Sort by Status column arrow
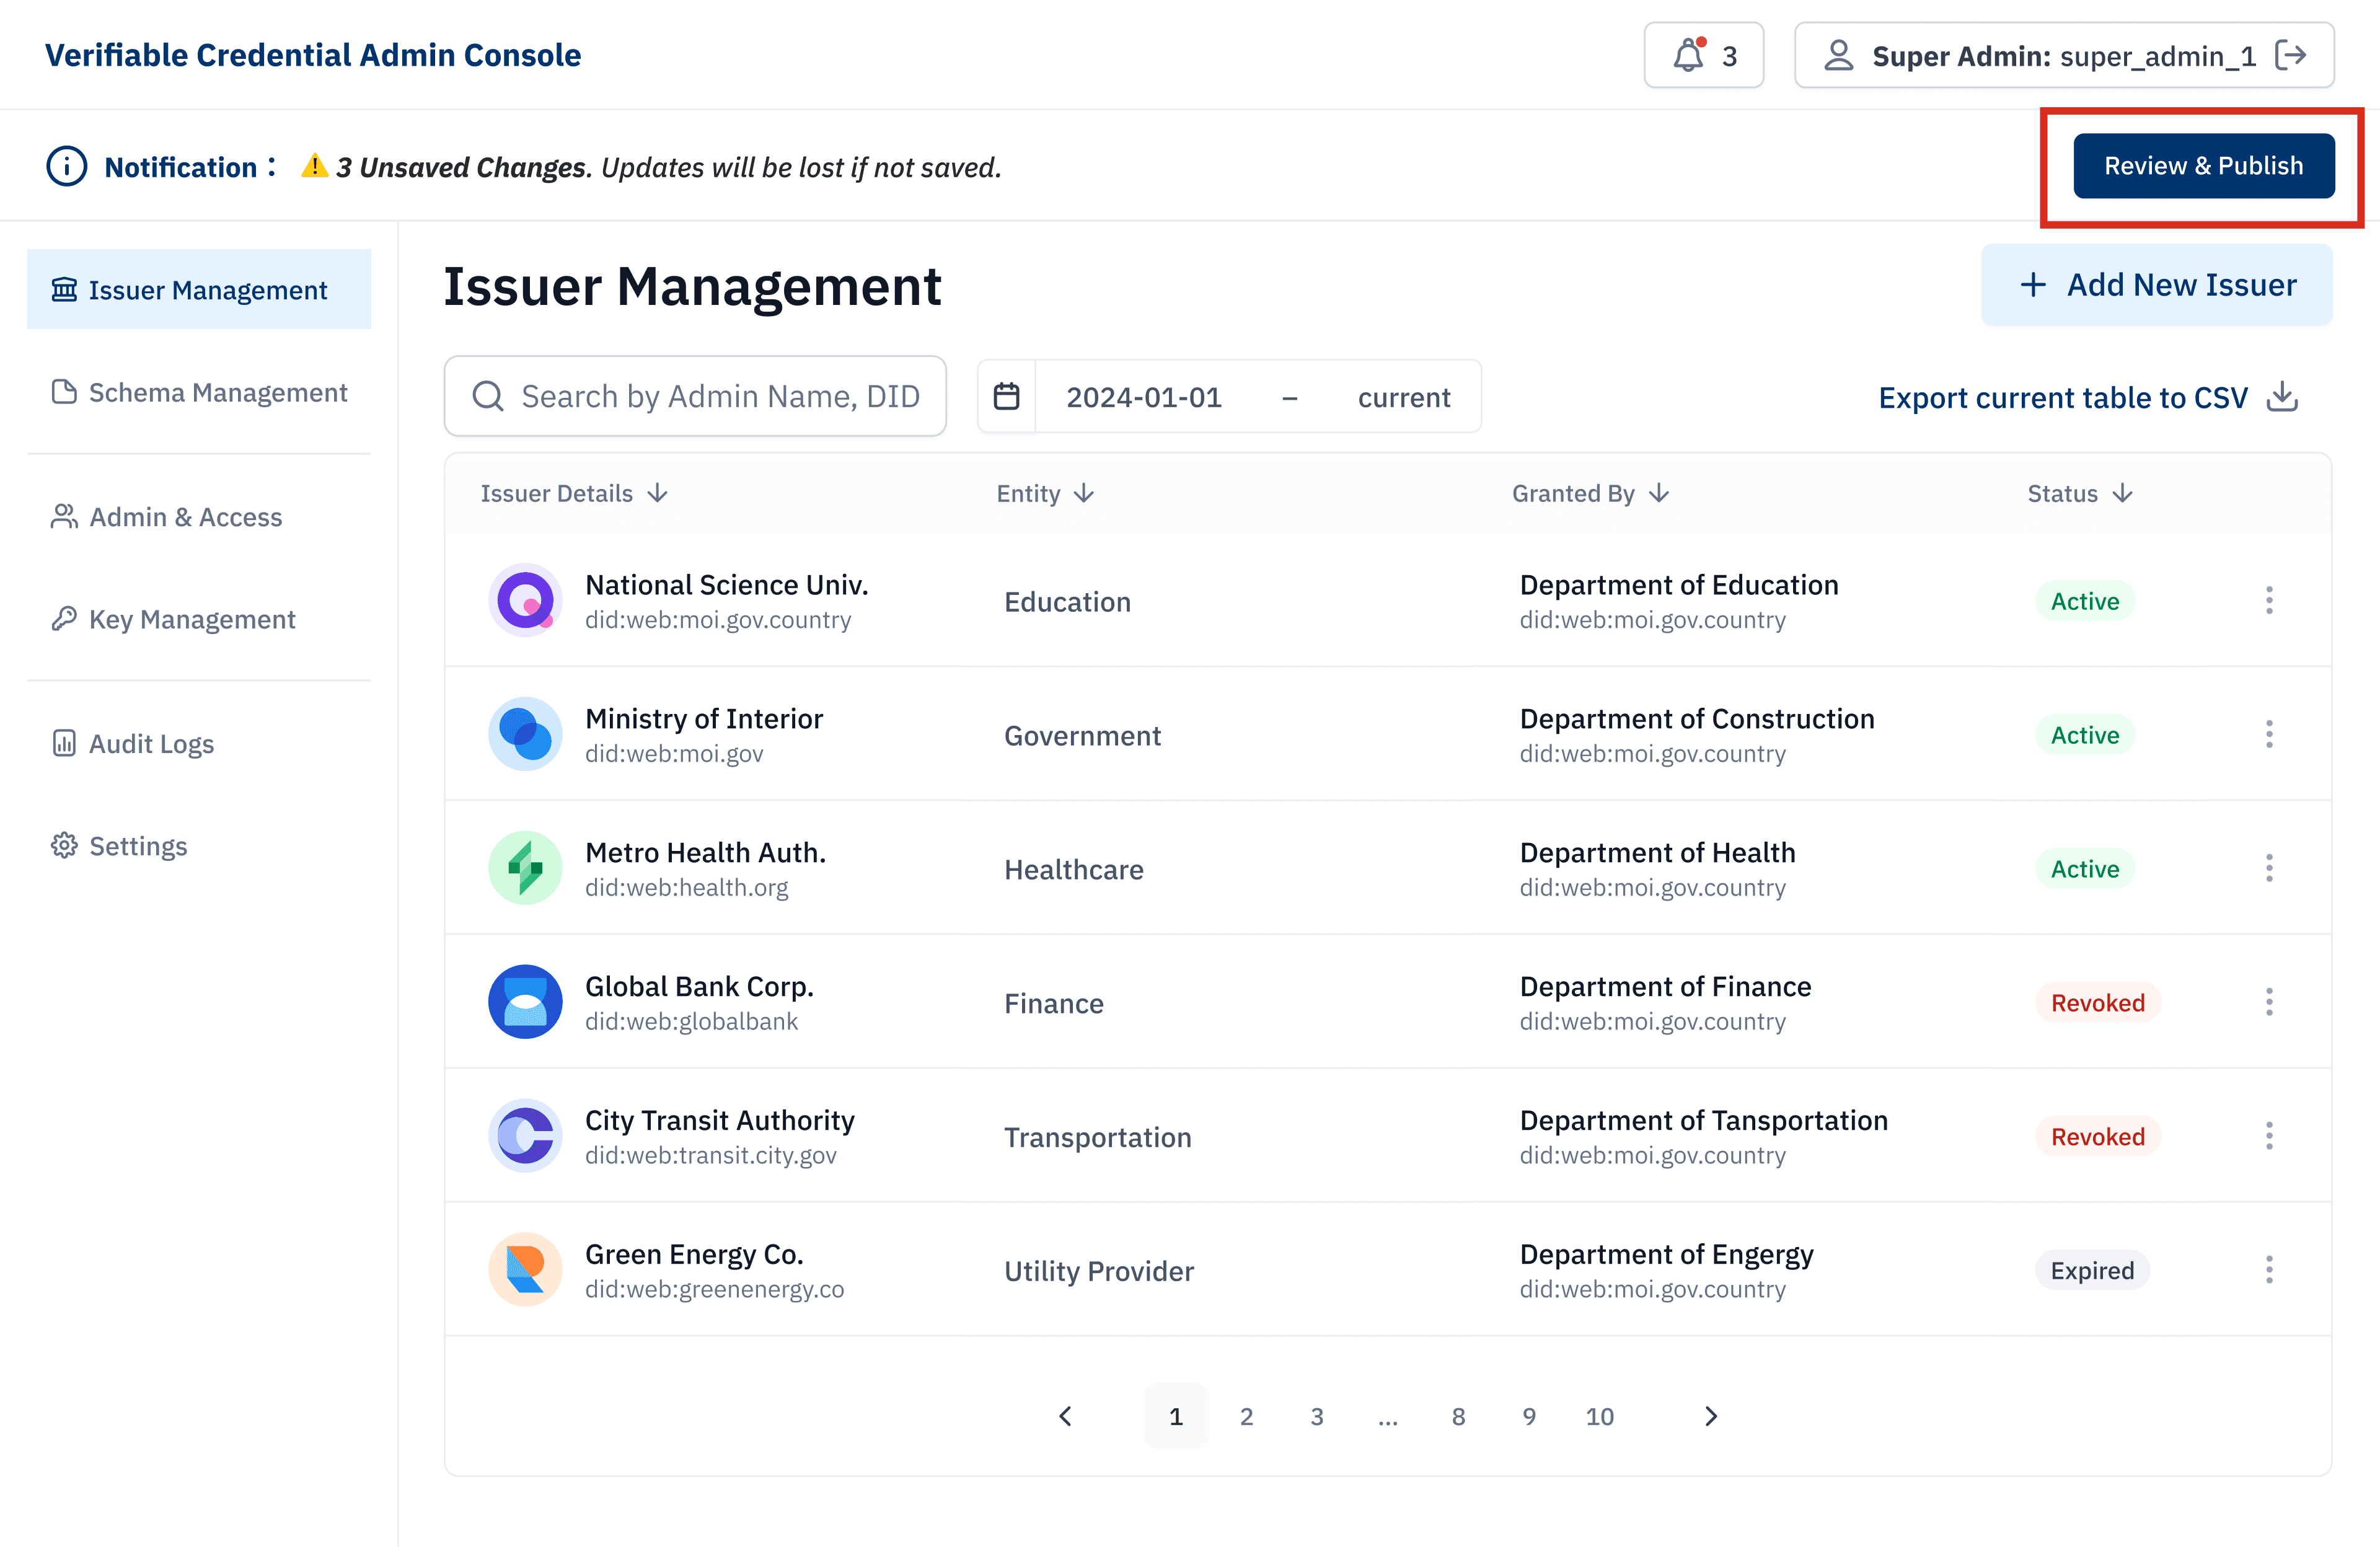Screen dimensions: 2380x1547 coord(2123,494)
